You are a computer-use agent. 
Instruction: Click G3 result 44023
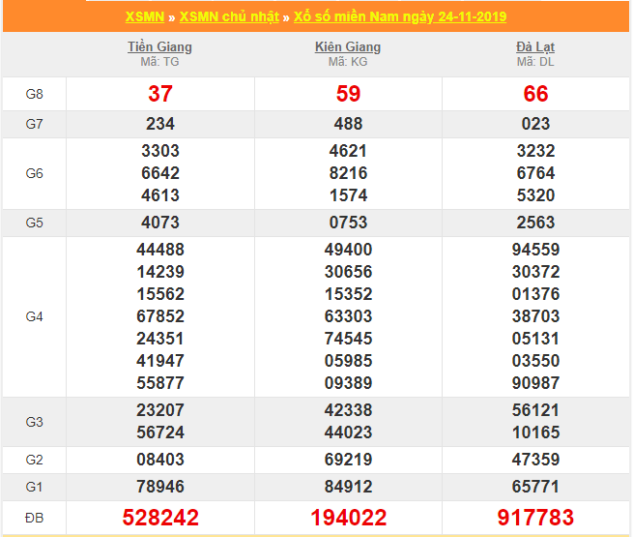[x=348, y=432]
